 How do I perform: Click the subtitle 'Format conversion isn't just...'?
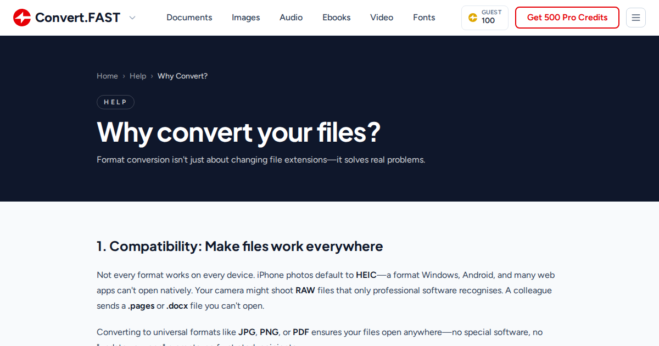pyautogui.click(x=261, y=160)
